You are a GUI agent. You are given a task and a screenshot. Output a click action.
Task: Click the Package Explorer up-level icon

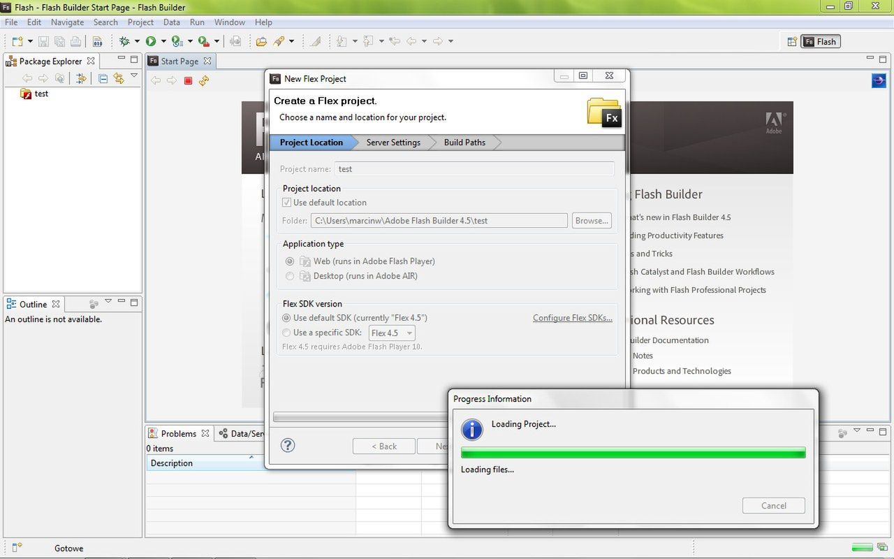point(59,79)
